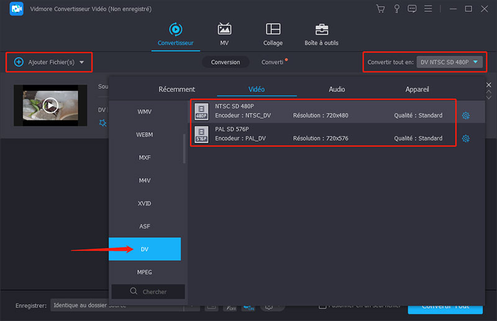The image size is (497, 321).
Task: Switch to the Audio tab
Action: (337, 89)
